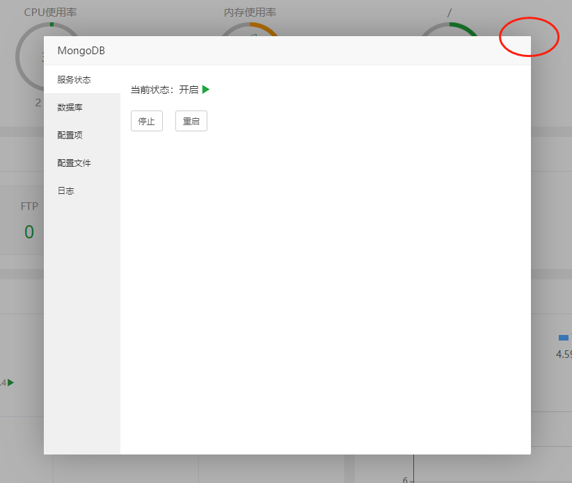Click the 重启 button
The width and height of the screenshot is (572, 483).
click(191, 121)
